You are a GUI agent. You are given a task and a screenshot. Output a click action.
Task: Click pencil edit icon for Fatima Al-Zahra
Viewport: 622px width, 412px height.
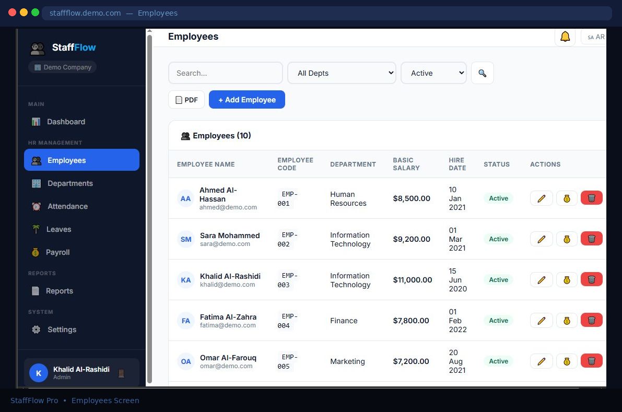pyautogui.click(x=541, y=321)
